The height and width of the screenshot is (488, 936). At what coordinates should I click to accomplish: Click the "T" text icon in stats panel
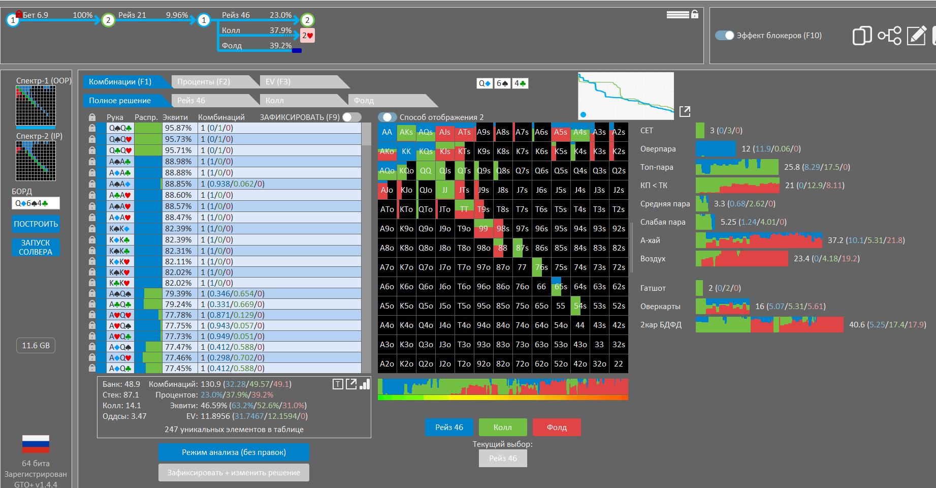click(x=338, y=384)
